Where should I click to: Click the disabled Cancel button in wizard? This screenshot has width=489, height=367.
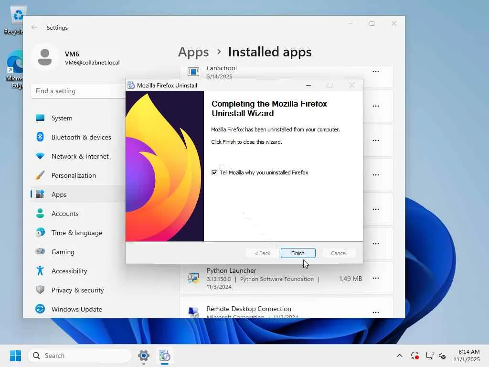339,253
